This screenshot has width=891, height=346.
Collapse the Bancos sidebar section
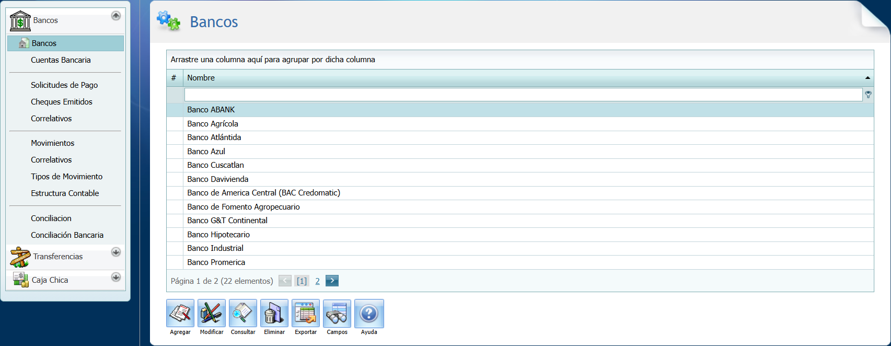[116, 16]
